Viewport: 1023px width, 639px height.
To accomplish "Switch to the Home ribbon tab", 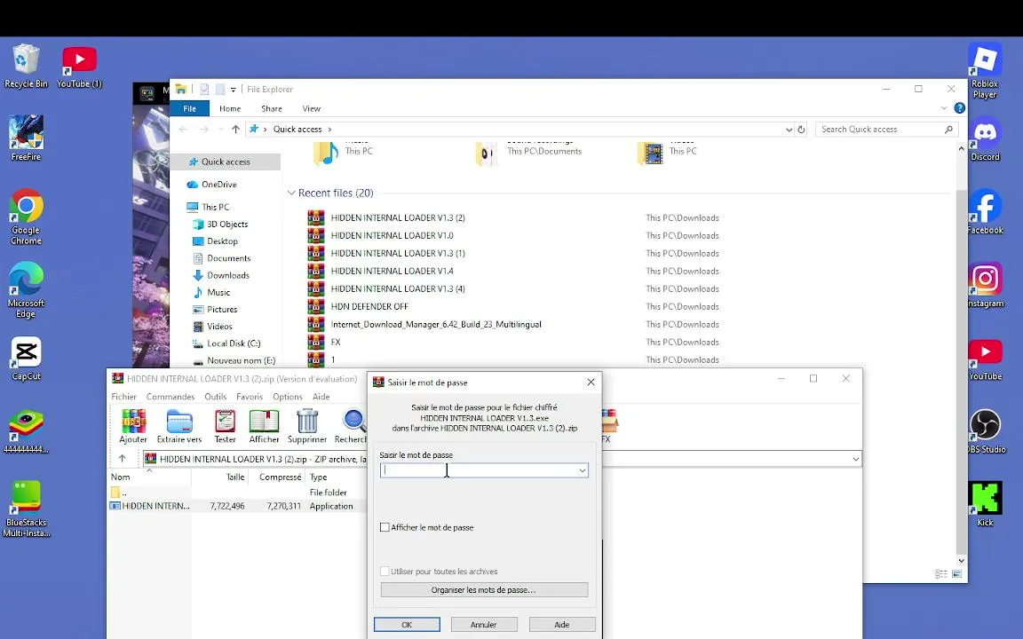I will 230,108.
